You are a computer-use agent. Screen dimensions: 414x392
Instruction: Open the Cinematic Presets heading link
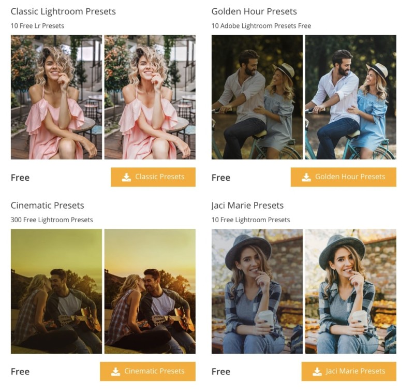(x=48, y=206)
